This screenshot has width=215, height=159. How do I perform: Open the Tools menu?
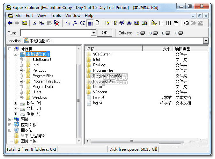tap(56, 16)
